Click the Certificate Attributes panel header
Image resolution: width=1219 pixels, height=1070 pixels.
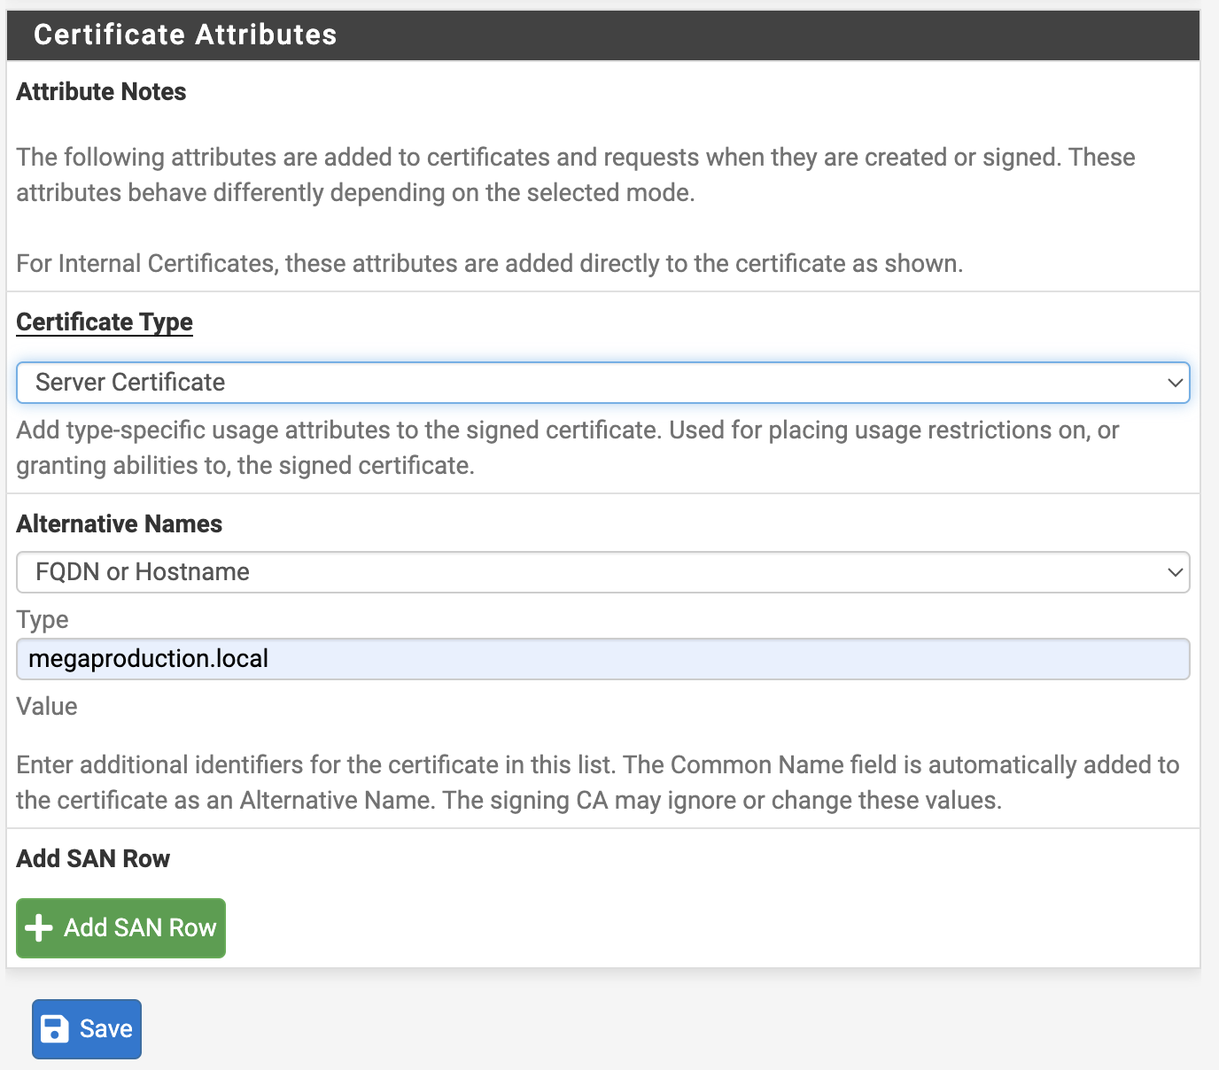coord(602,35)
